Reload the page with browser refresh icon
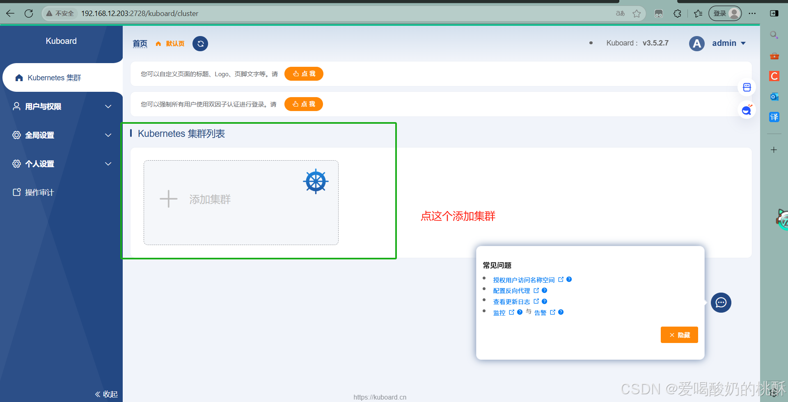 (x=29, y=14)
